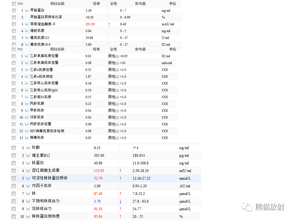Open trend chart icon for 乙肝e抗原定量
The height and width of the screenshot is (220, 294).
pos(27,70)
